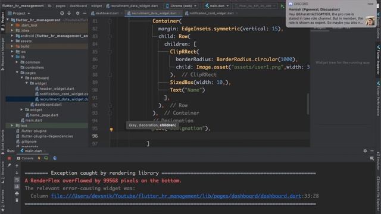
Task: Collapse the pages folder
Action: pos(17,73)
